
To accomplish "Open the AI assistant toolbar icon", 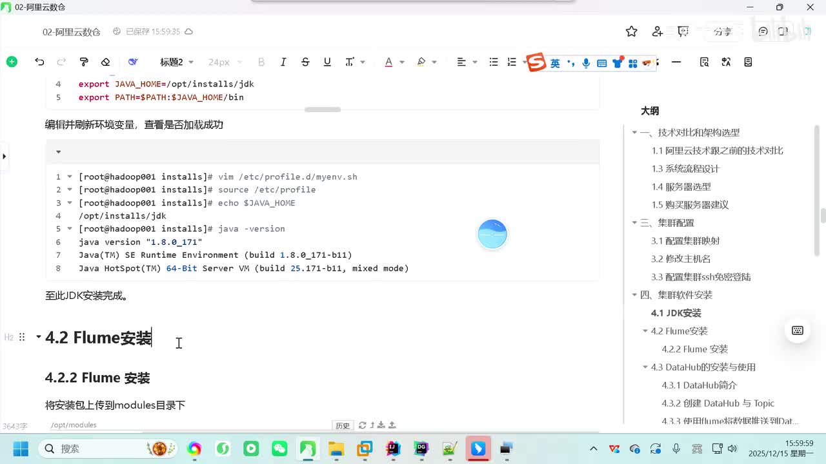I will pyautogui.click(x=133, y=62).
